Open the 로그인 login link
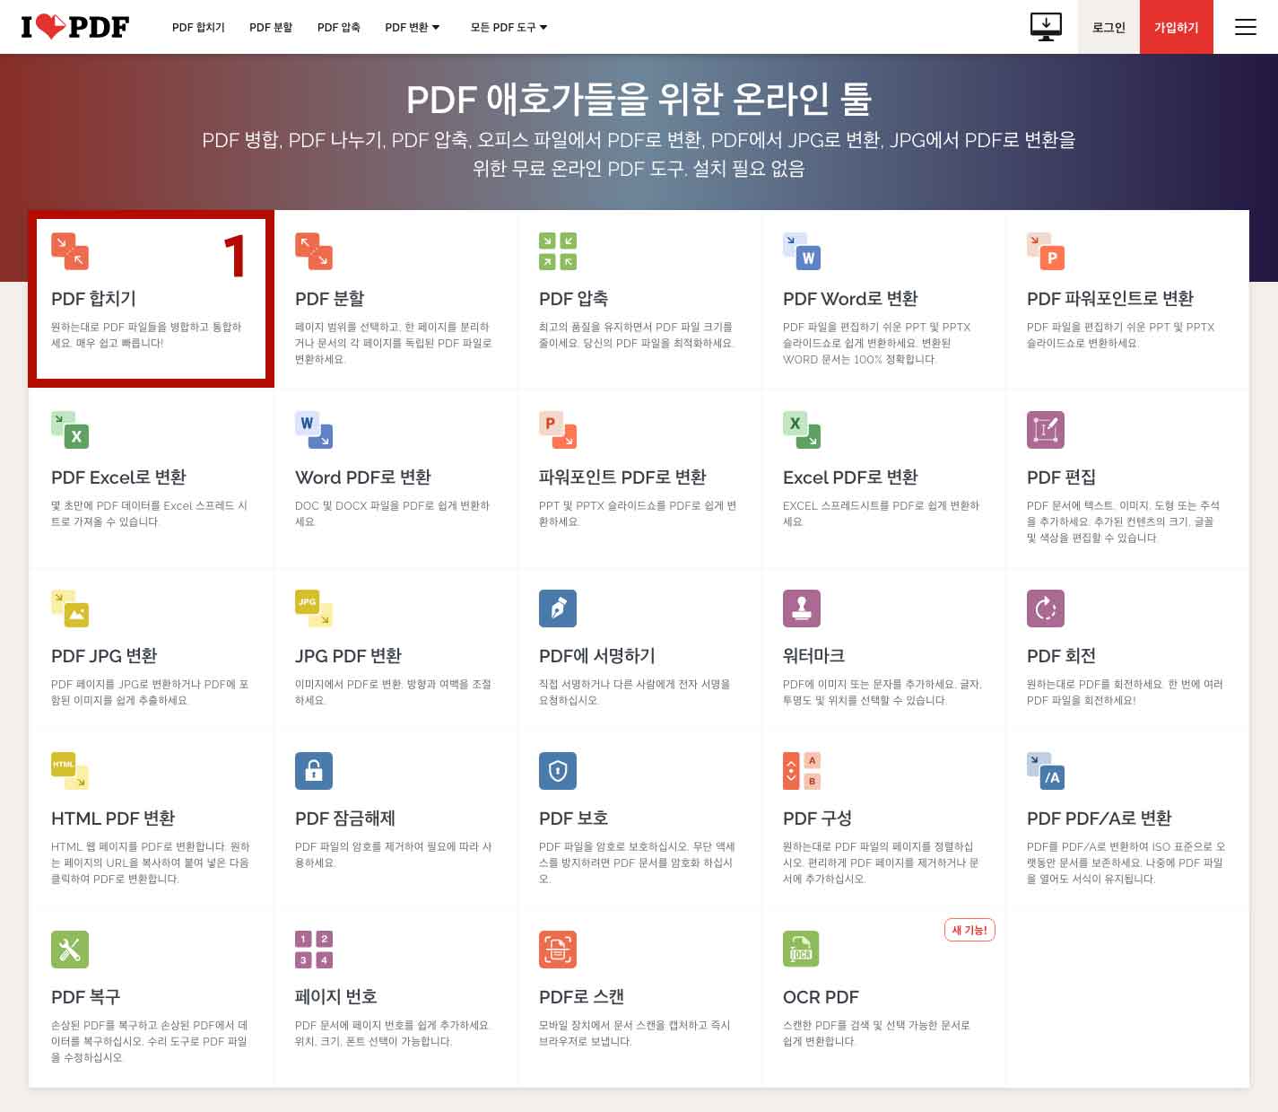Screen dimensions: 1278x1112 (1108, 27)
